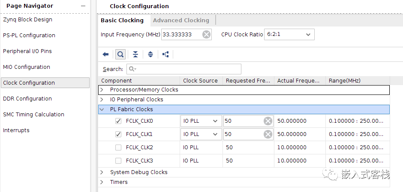
Task: Switch to the Advanced Clocking tab
Action: pos(181,21)
